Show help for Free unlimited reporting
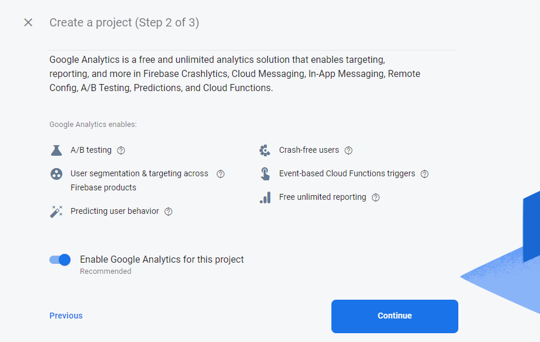This screenshot has height=342, width=540. click(x=376, y=197)
